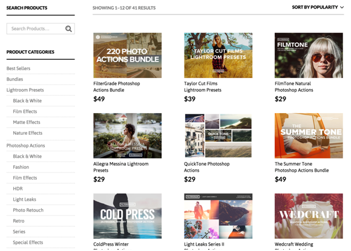Click the ColdPress Winter product title
The height and width of the screenshot is (251, 351).
point(112,246)
